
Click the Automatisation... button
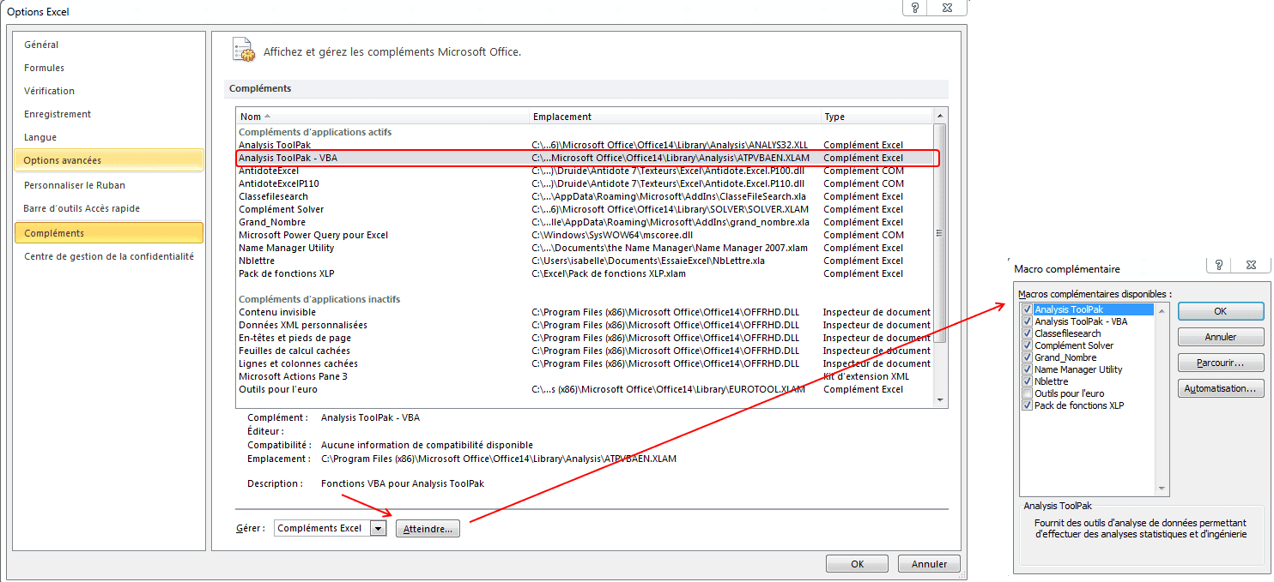(x=1221, y=388)
